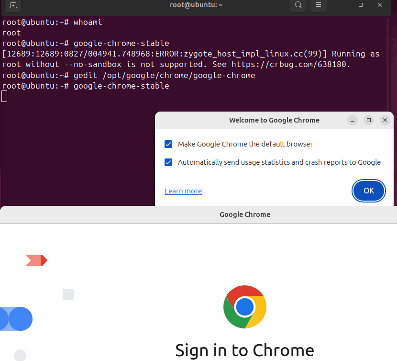397x361 pixels.
Task: Click the terminal vertical scrollbar
Action: pyautogui.click(x=388, y=63)
